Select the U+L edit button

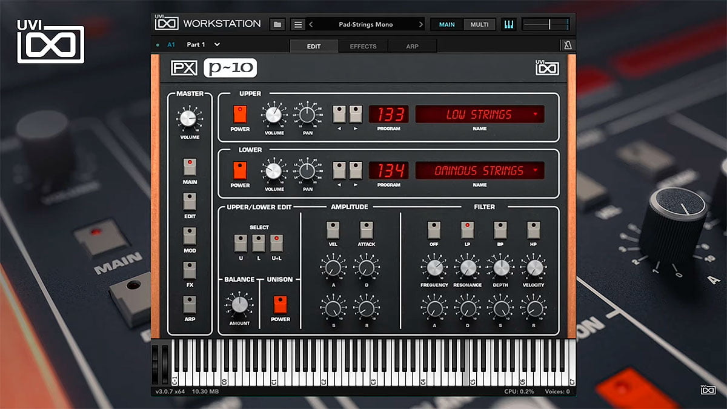point(276,244)
